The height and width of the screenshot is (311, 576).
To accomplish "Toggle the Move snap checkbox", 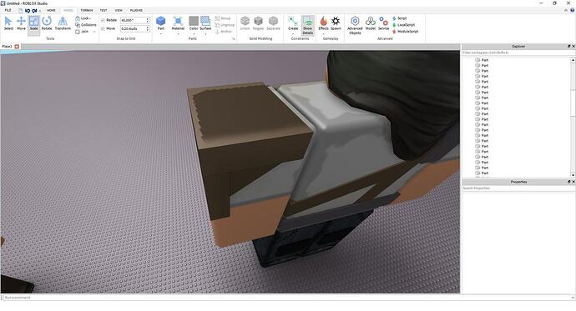I will tap(104, 28).
